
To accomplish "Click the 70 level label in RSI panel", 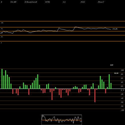I will pyautogui.click(x=2, y=29).
